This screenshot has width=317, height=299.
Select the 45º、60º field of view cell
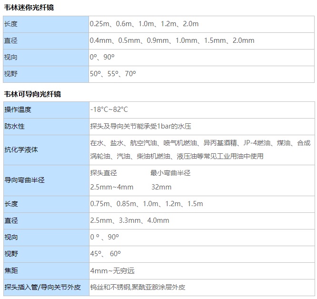point(106,254)
